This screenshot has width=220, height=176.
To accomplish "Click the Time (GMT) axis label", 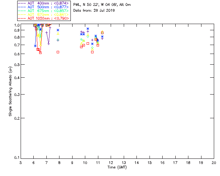I will 117,167.
